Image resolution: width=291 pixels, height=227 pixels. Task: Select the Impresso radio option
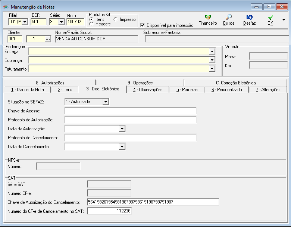click(x=116, y=19)
